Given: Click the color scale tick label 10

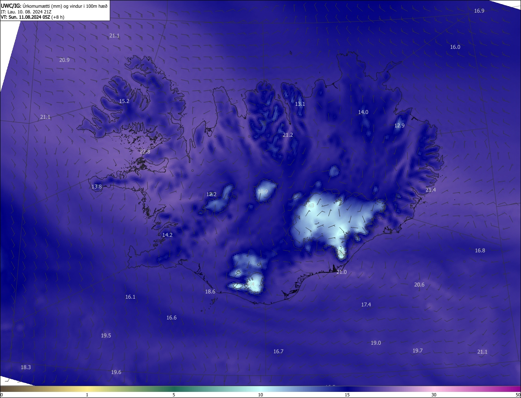Looking at the screenshot, I should pyautogui.click(x=260, y=395).
